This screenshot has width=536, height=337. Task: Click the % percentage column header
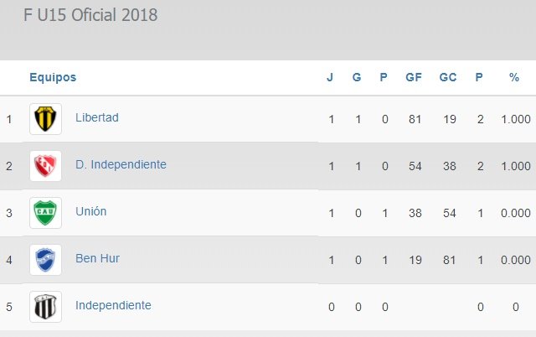514,77
